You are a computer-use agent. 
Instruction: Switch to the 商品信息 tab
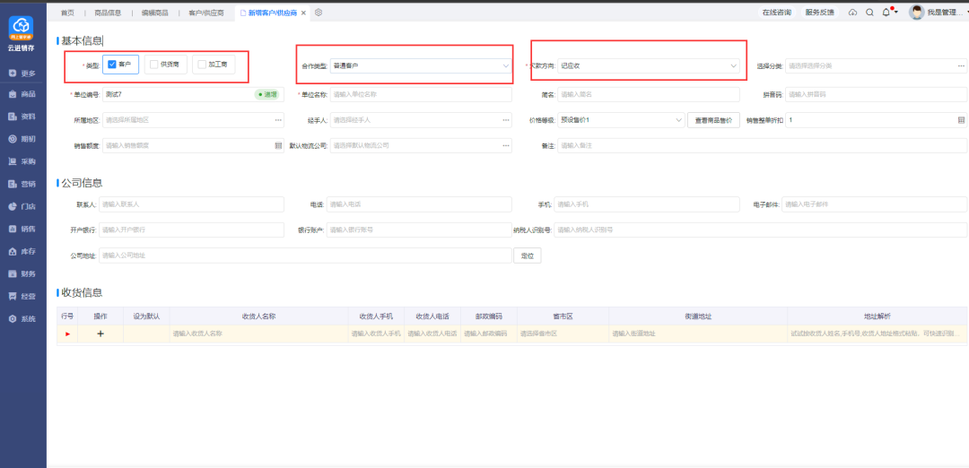(x=108, y=13)
